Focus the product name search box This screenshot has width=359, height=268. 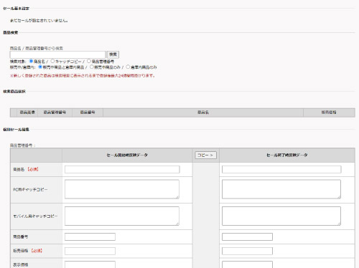[x=57, y=54]
